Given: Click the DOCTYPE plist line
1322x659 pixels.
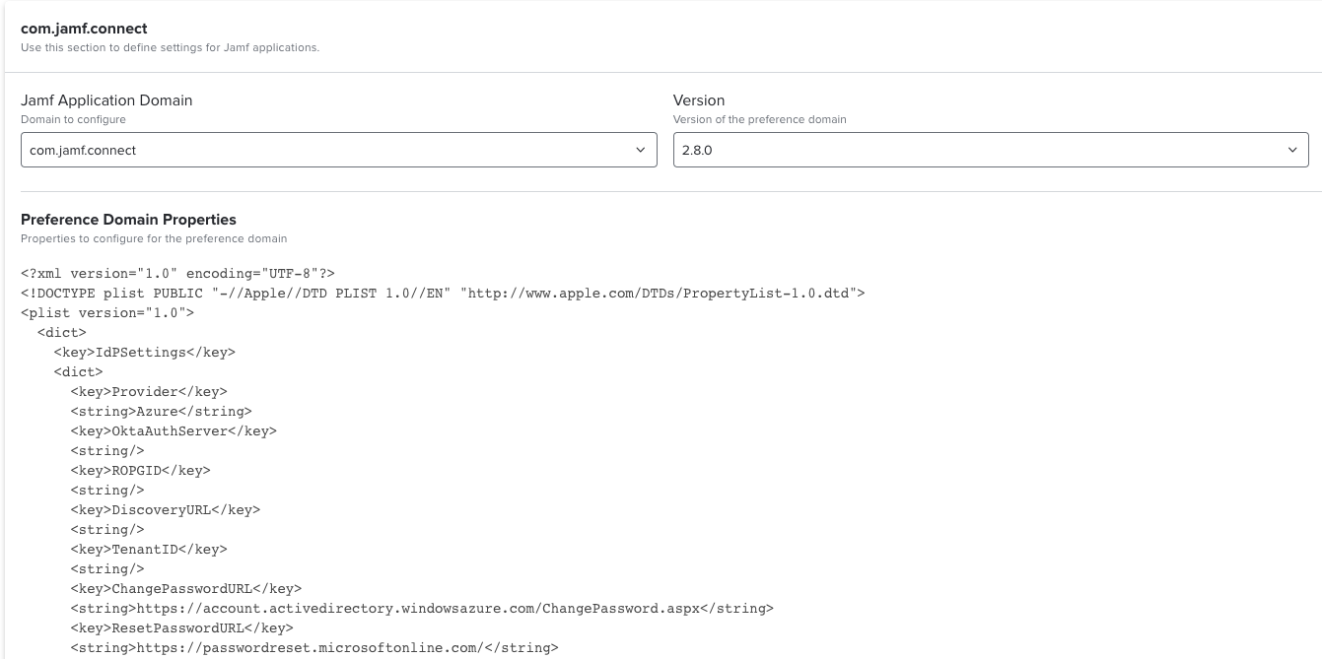Looking at the screenshot, I should 443,293.
